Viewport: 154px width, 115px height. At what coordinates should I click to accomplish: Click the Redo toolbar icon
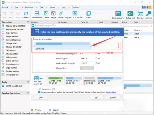[x=11, y=14]
